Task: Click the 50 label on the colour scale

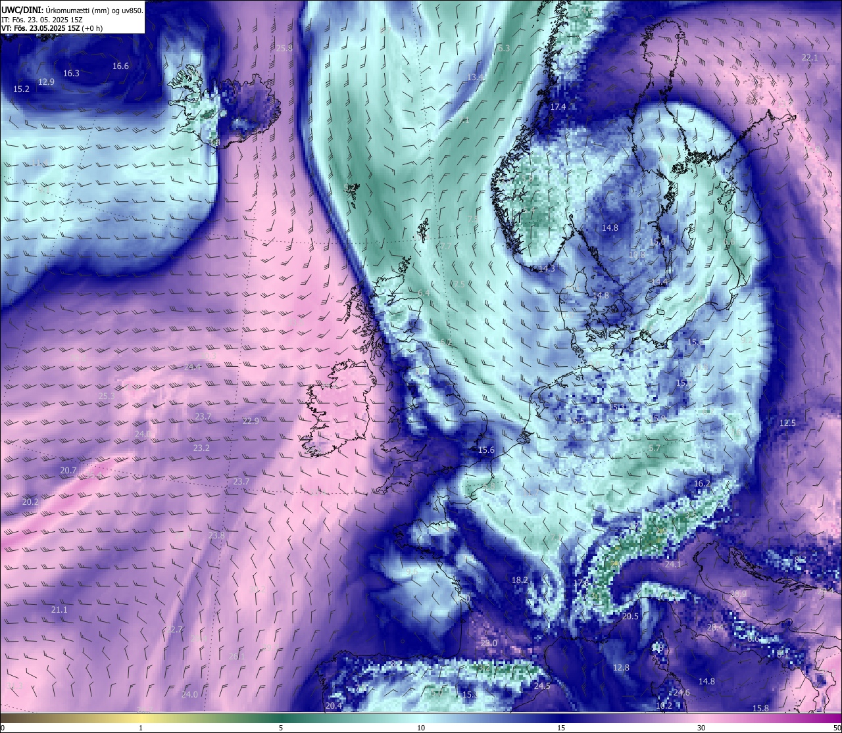Action: pyautogui.click(x=836, y=728)
